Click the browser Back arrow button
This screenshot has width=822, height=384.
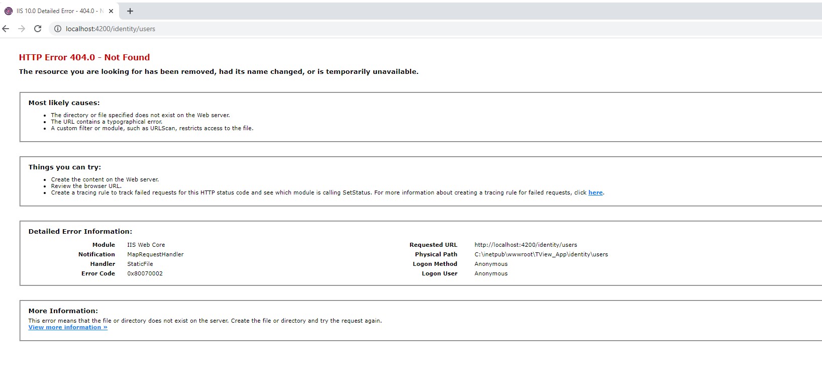[x=6, y=29]
